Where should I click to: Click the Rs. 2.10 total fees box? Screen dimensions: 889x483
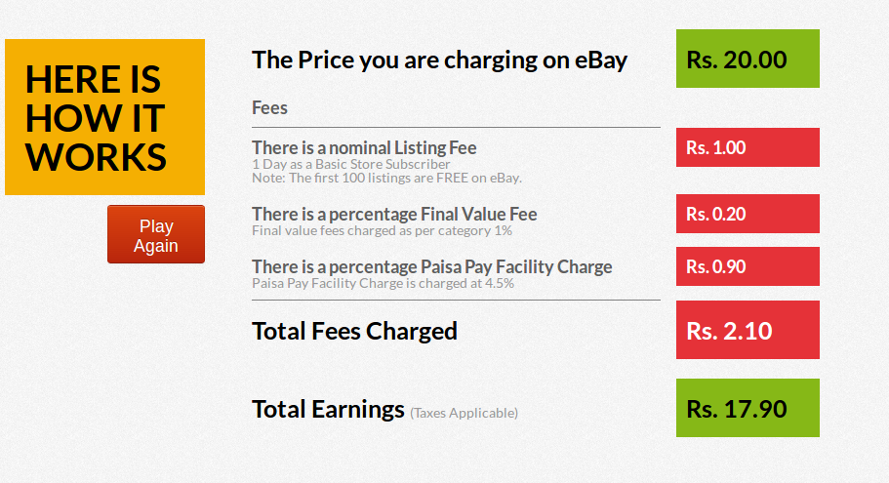pos(748,331)
